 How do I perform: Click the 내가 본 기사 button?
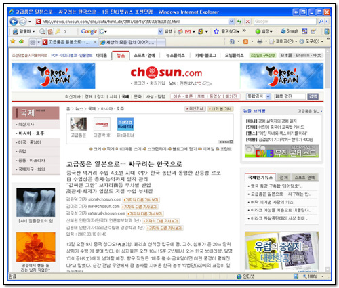(220, 109)
